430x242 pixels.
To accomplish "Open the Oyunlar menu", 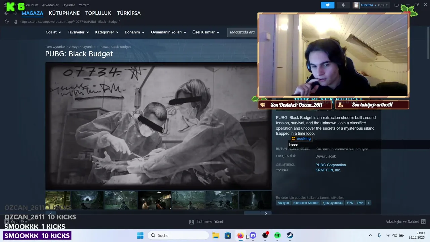I will (x=69, y=5).
